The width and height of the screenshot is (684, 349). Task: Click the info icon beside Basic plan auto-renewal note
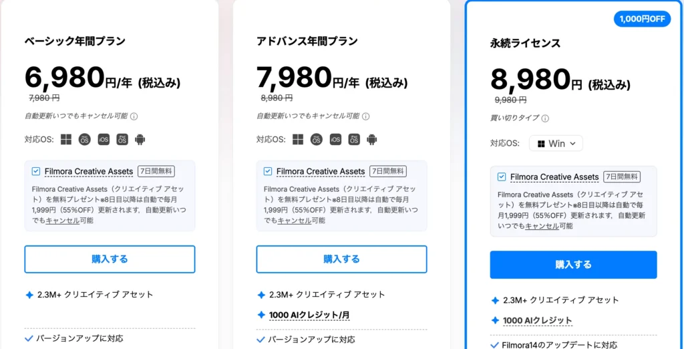click(x=134, y=116)
